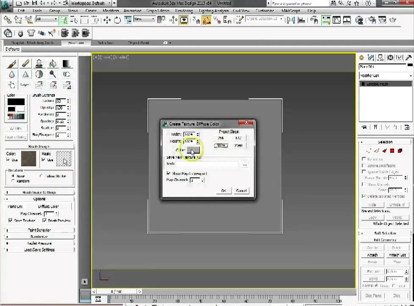Click the black foreground color swatch
The width and height of the screenshot is (414, 306).
[x=16, y=102]
